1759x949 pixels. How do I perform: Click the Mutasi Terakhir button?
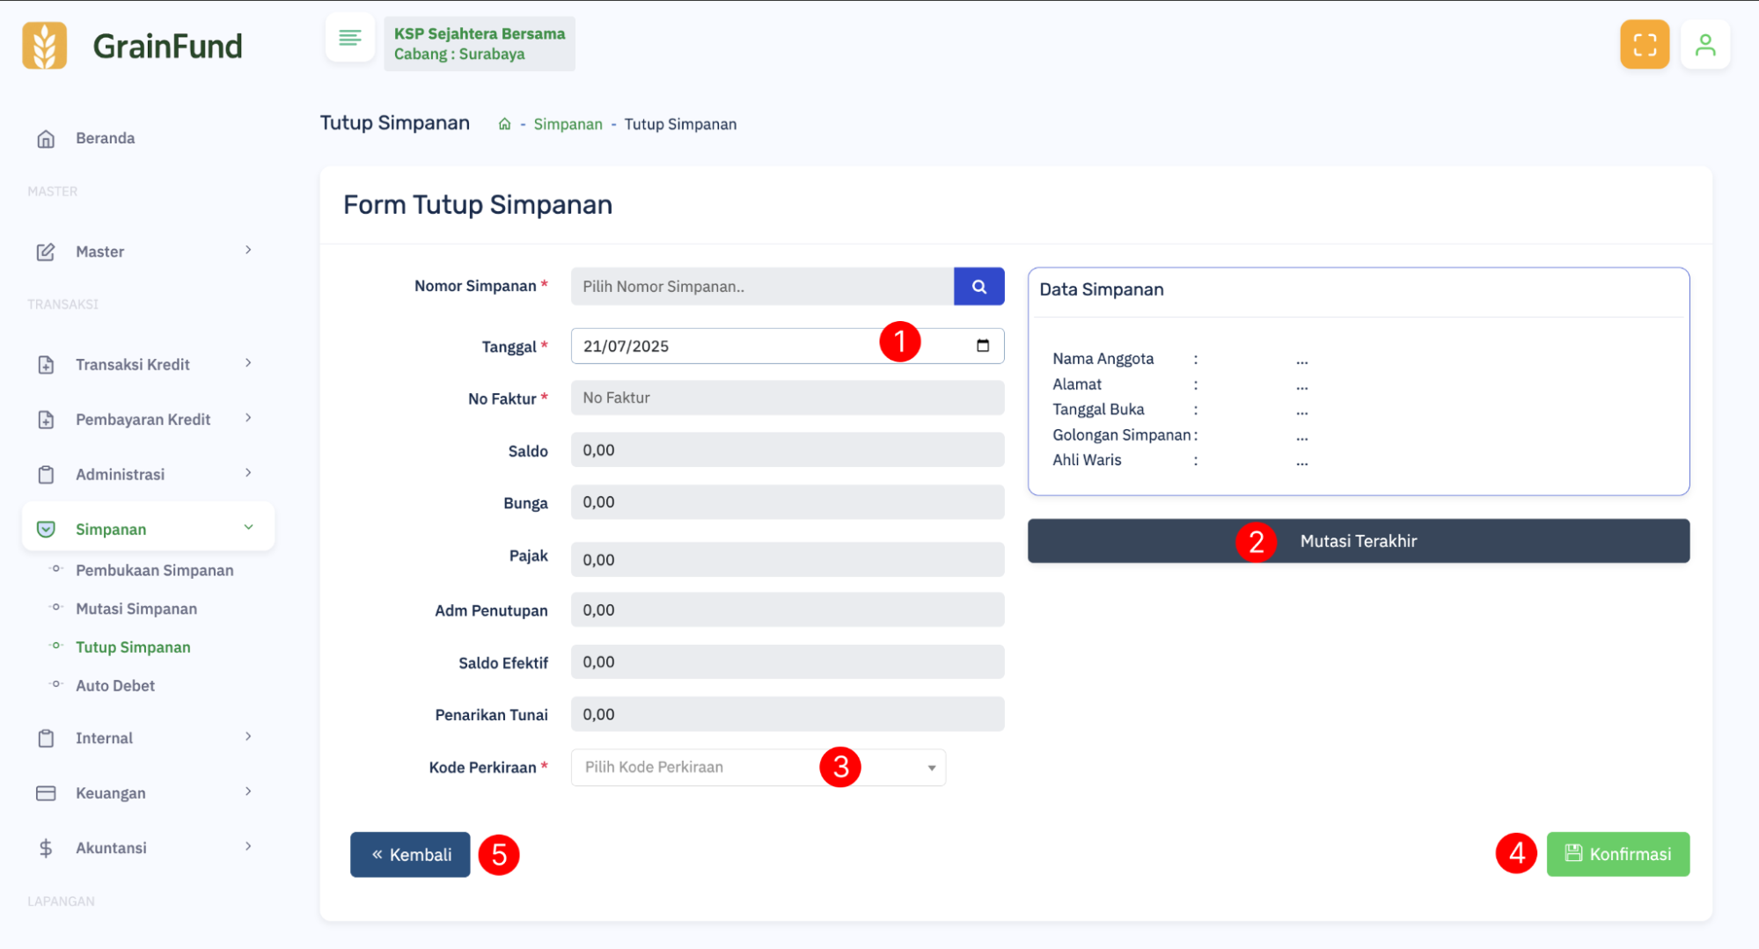(x=1358, y=541)
